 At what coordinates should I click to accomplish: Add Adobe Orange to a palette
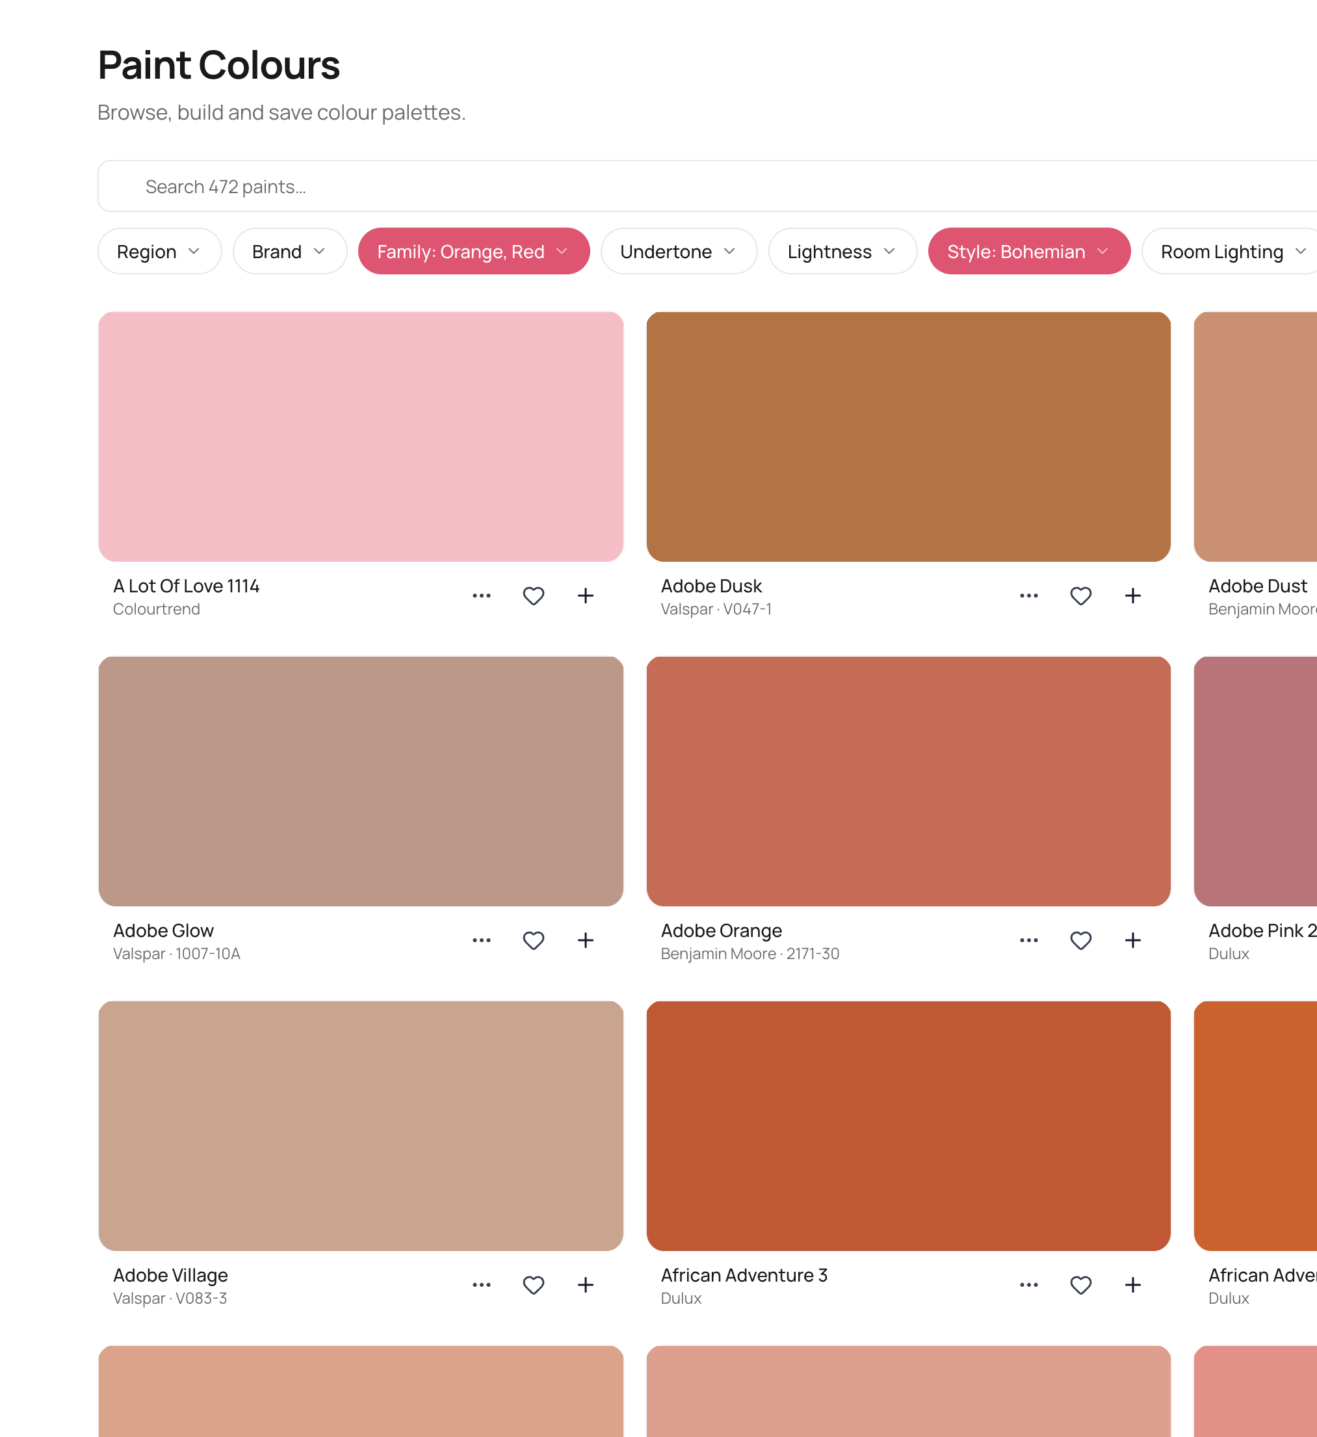[1133, 940]
